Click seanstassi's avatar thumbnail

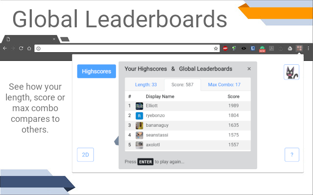coord(139,135)
